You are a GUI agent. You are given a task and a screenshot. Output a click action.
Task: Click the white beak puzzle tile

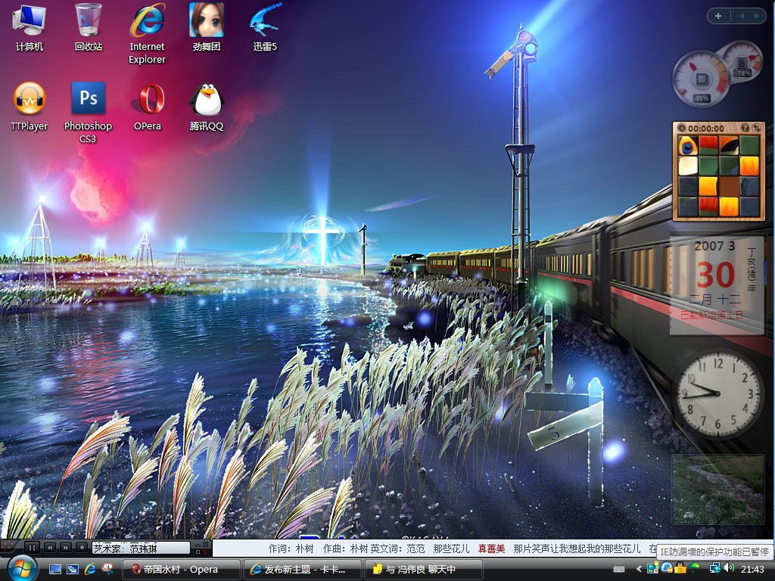(687, 166)
